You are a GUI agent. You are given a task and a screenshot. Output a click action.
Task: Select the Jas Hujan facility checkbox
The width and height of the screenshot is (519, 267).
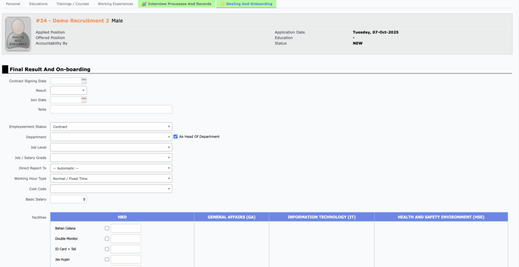coord(107,259)
